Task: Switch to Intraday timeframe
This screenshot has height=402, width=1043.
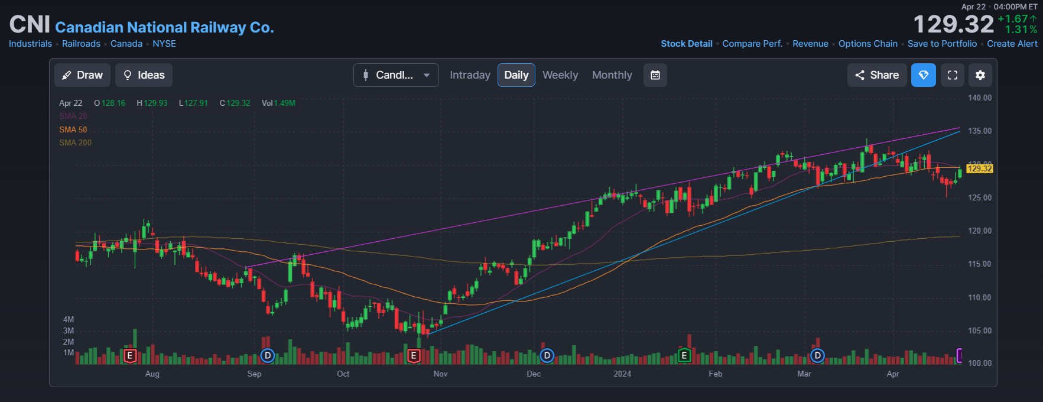Action: click(470, 75)
